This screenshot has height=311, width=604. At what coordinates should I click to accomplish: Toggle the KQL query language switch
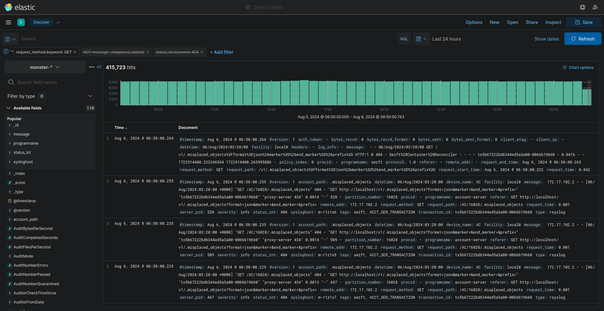click(x=404, y=39)
